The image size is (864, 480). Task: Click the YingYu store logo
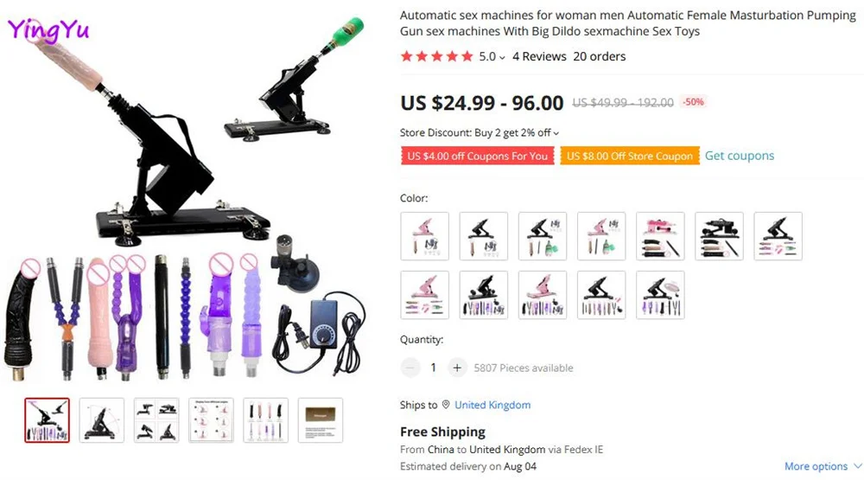coord(48,29)
